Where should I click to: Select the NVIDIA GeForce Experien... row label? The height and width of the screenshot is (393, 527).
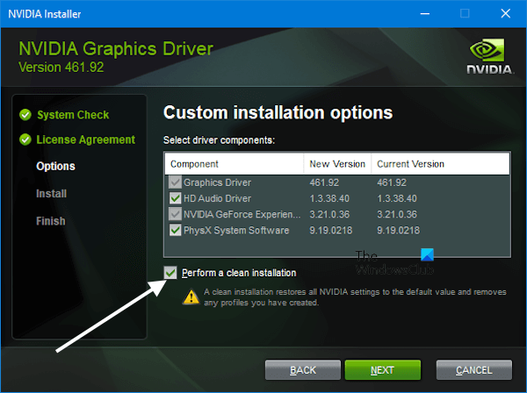tap(242, 214)
